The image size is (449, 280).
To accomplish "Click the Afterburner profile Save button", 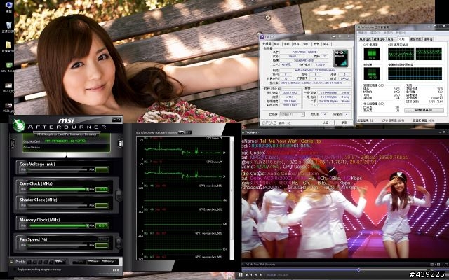I will tap(59, 262).
